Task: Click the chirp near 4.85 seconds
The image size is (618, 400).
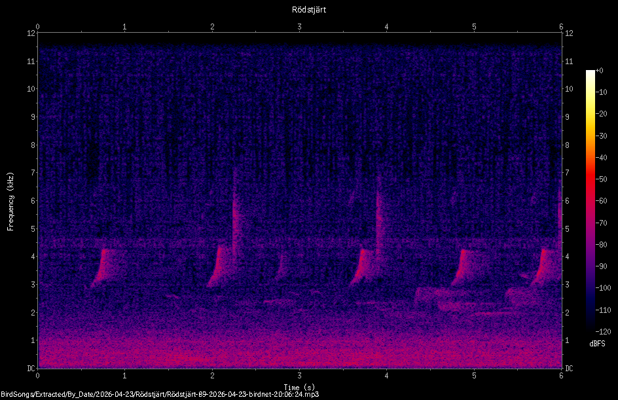Action: click(x=462, y=267)
